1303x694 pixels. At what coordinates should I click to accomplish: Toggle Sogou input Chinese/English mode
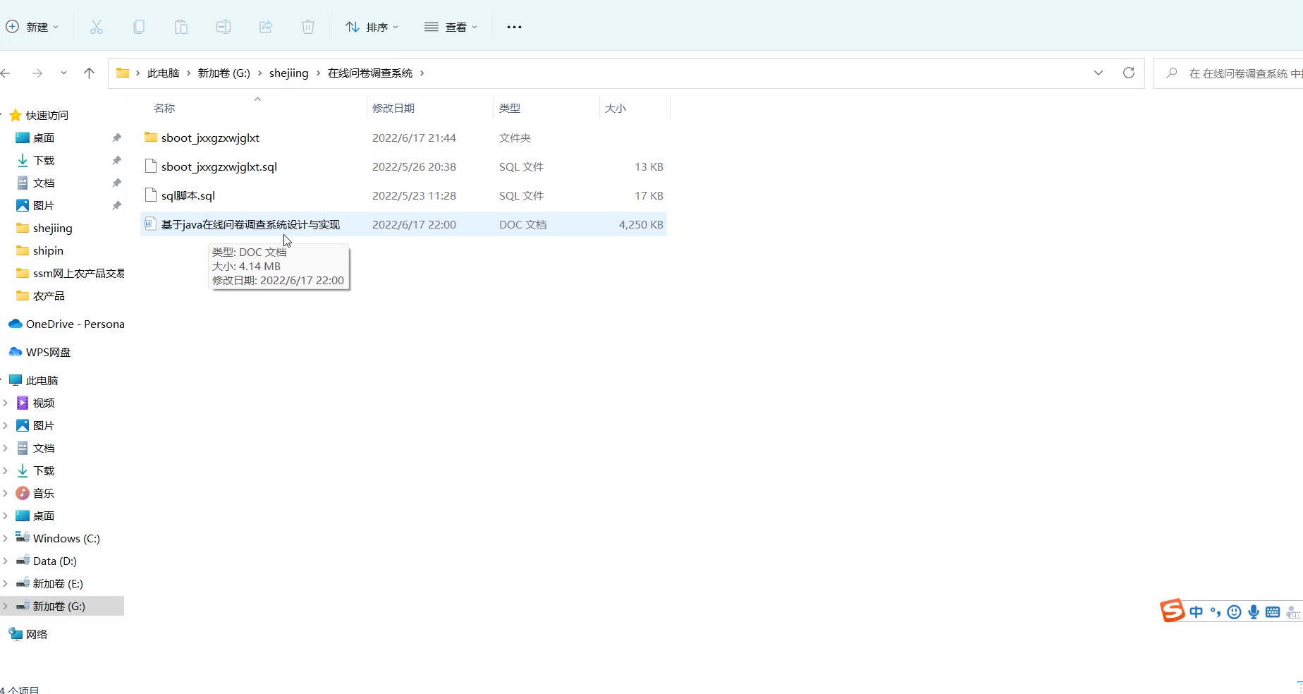pyautogui.click(x=1196, y=612)
